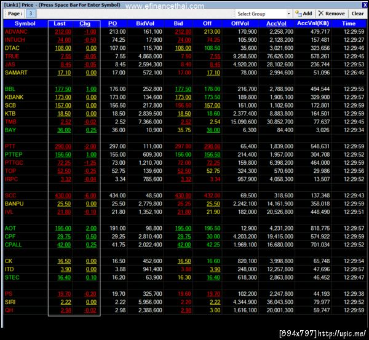Click AOT change value 2.00
The width and height of the screenshot is (369, 340).
pyautogui.click(x=91, y=228)
